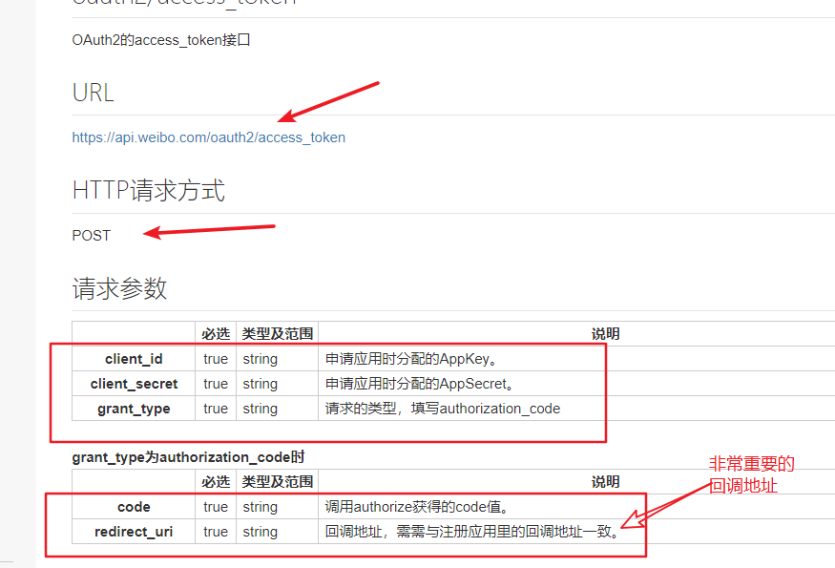This screenshot has height=568, width=835.
Task: Click the OAuth2的access_token接口 description text
Action: [158, 39]
